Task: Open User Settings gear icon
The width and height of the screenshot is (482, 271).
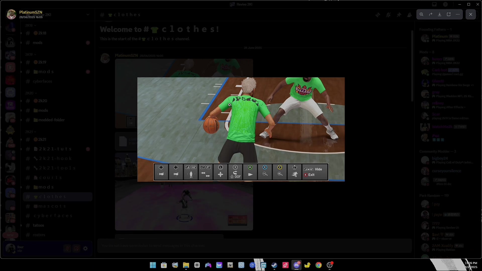Action: coord(86,248)
